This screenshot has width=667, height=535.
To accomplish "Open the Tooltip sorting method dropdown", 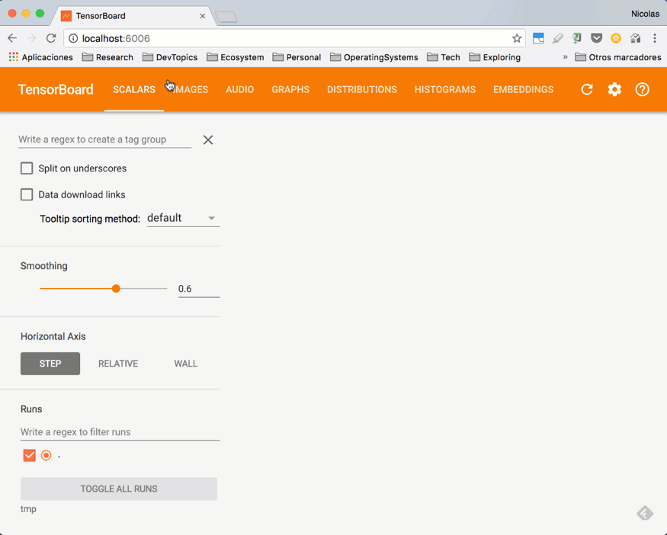I will pos(183,217).
